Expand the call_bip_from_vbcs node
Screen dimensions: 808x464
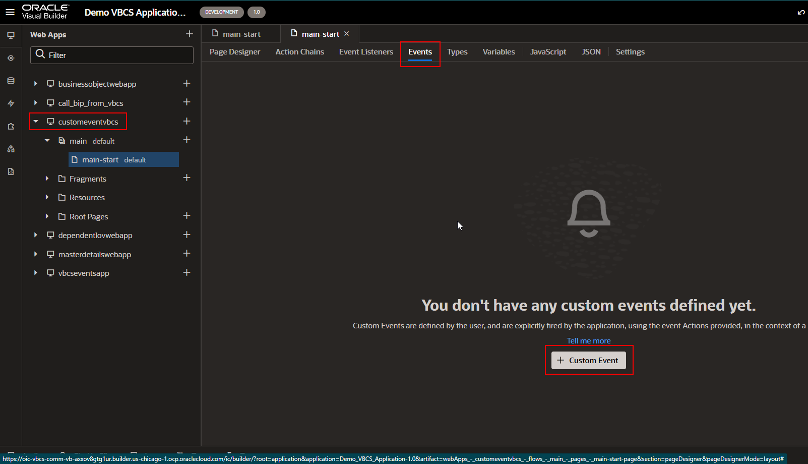(x=35, y=102)
